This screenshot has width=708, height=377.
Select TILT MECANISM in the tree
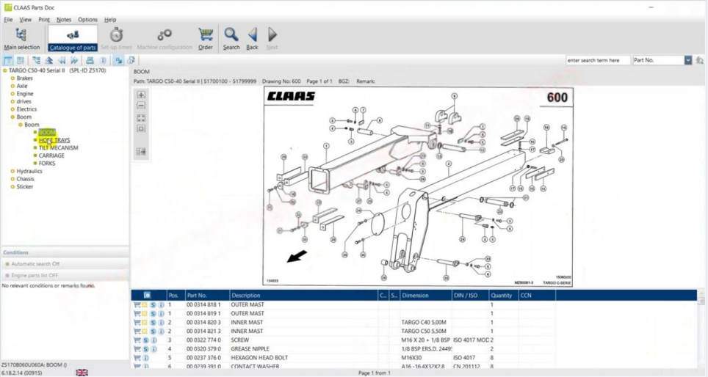point(58,147)
